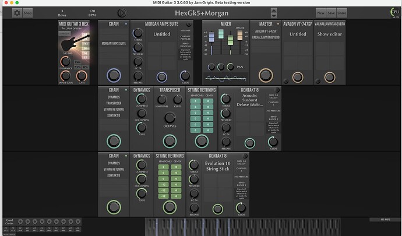
Task: Toggle the middle row Chain bypass footswitch
Action: pyautogui.click(x=114, y=141)
